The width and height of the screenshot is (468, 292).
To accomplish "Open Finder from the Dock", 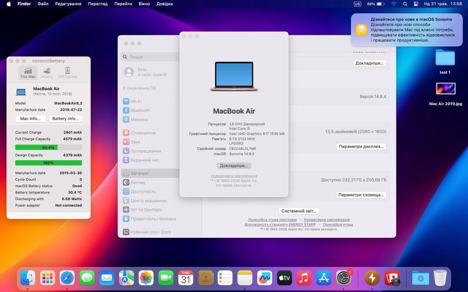I will (28, 278).
